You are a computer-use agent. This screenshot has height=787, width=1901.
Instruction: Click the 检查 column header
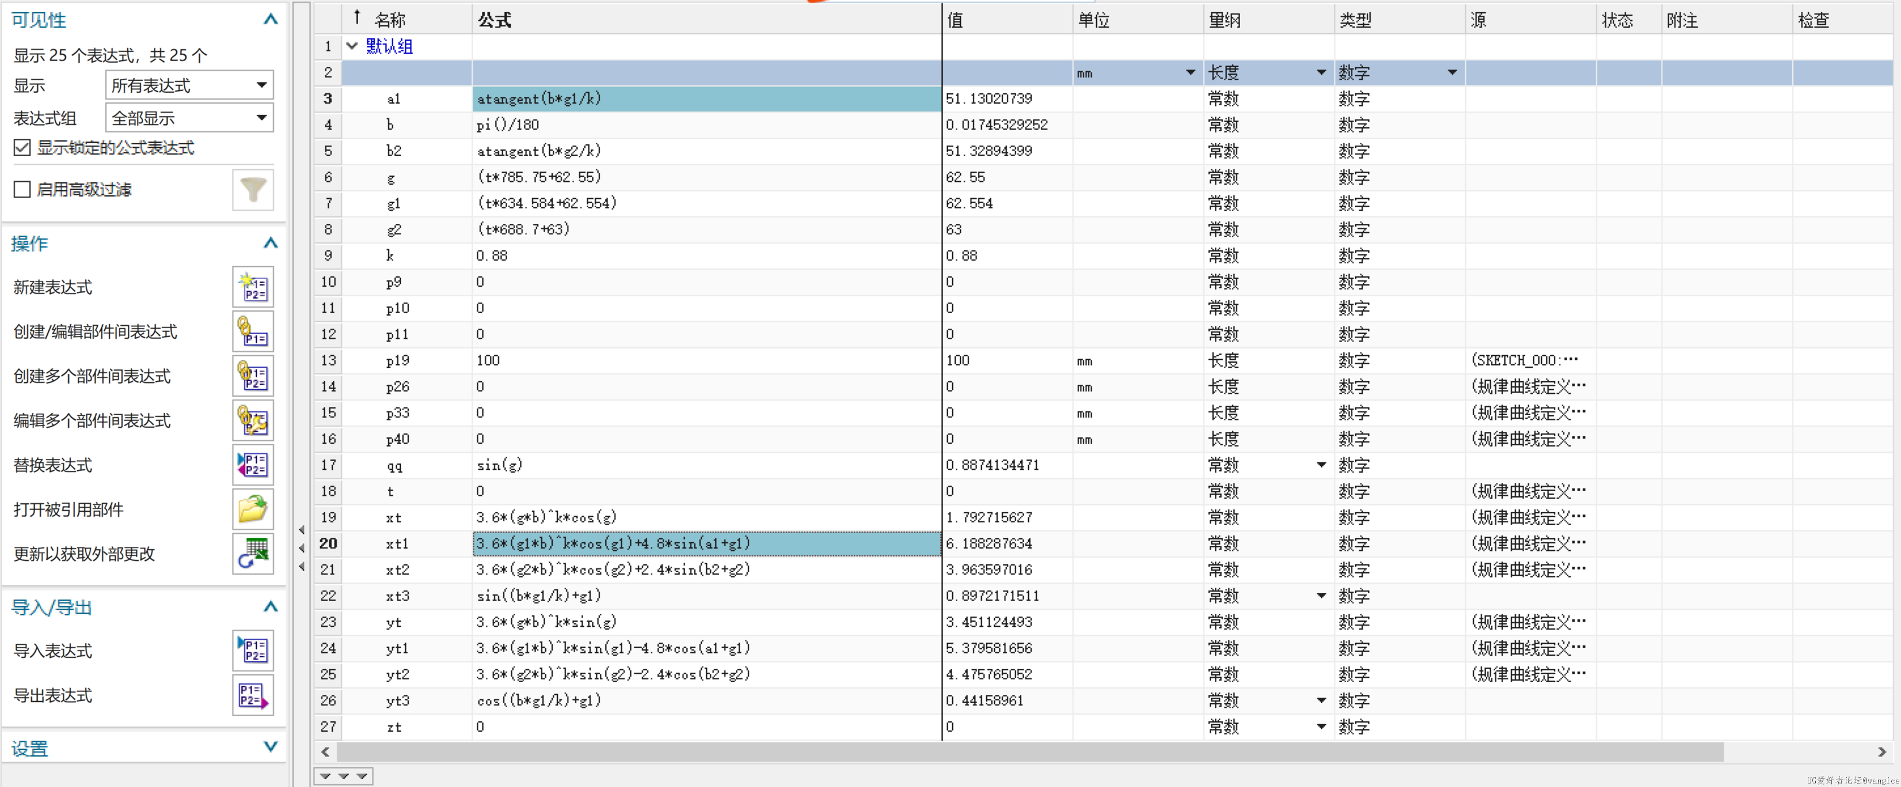1843,19
